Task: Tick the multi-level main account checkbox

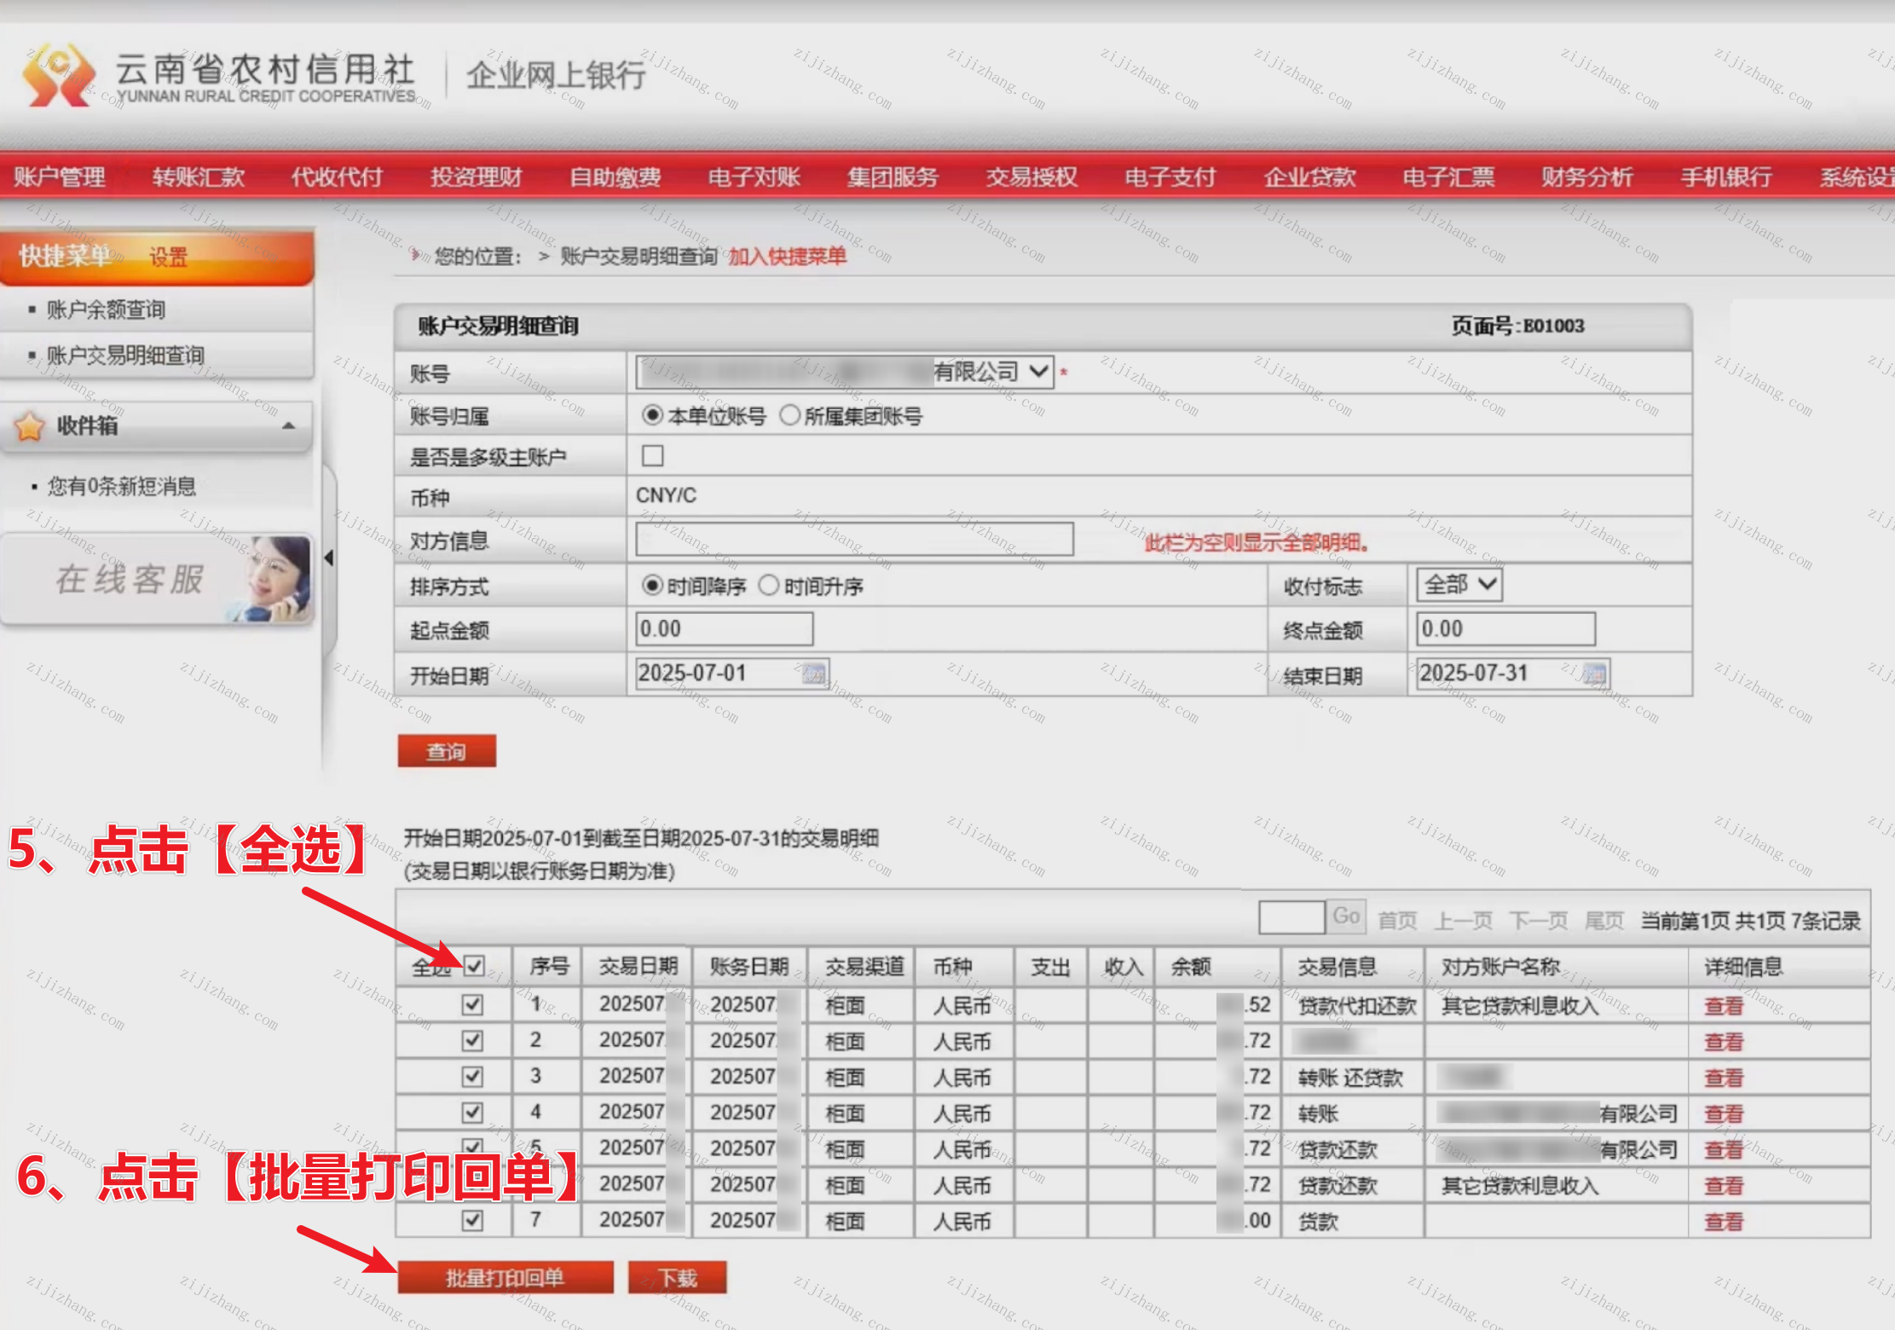Action: pos(653,456)
